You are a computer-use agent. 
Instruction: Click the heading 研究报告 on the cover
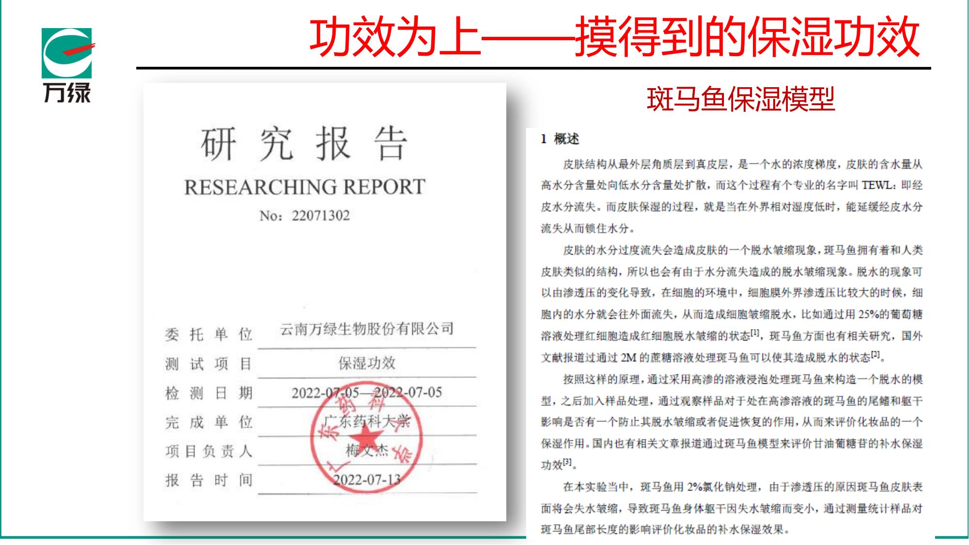(x=304, y=143)
